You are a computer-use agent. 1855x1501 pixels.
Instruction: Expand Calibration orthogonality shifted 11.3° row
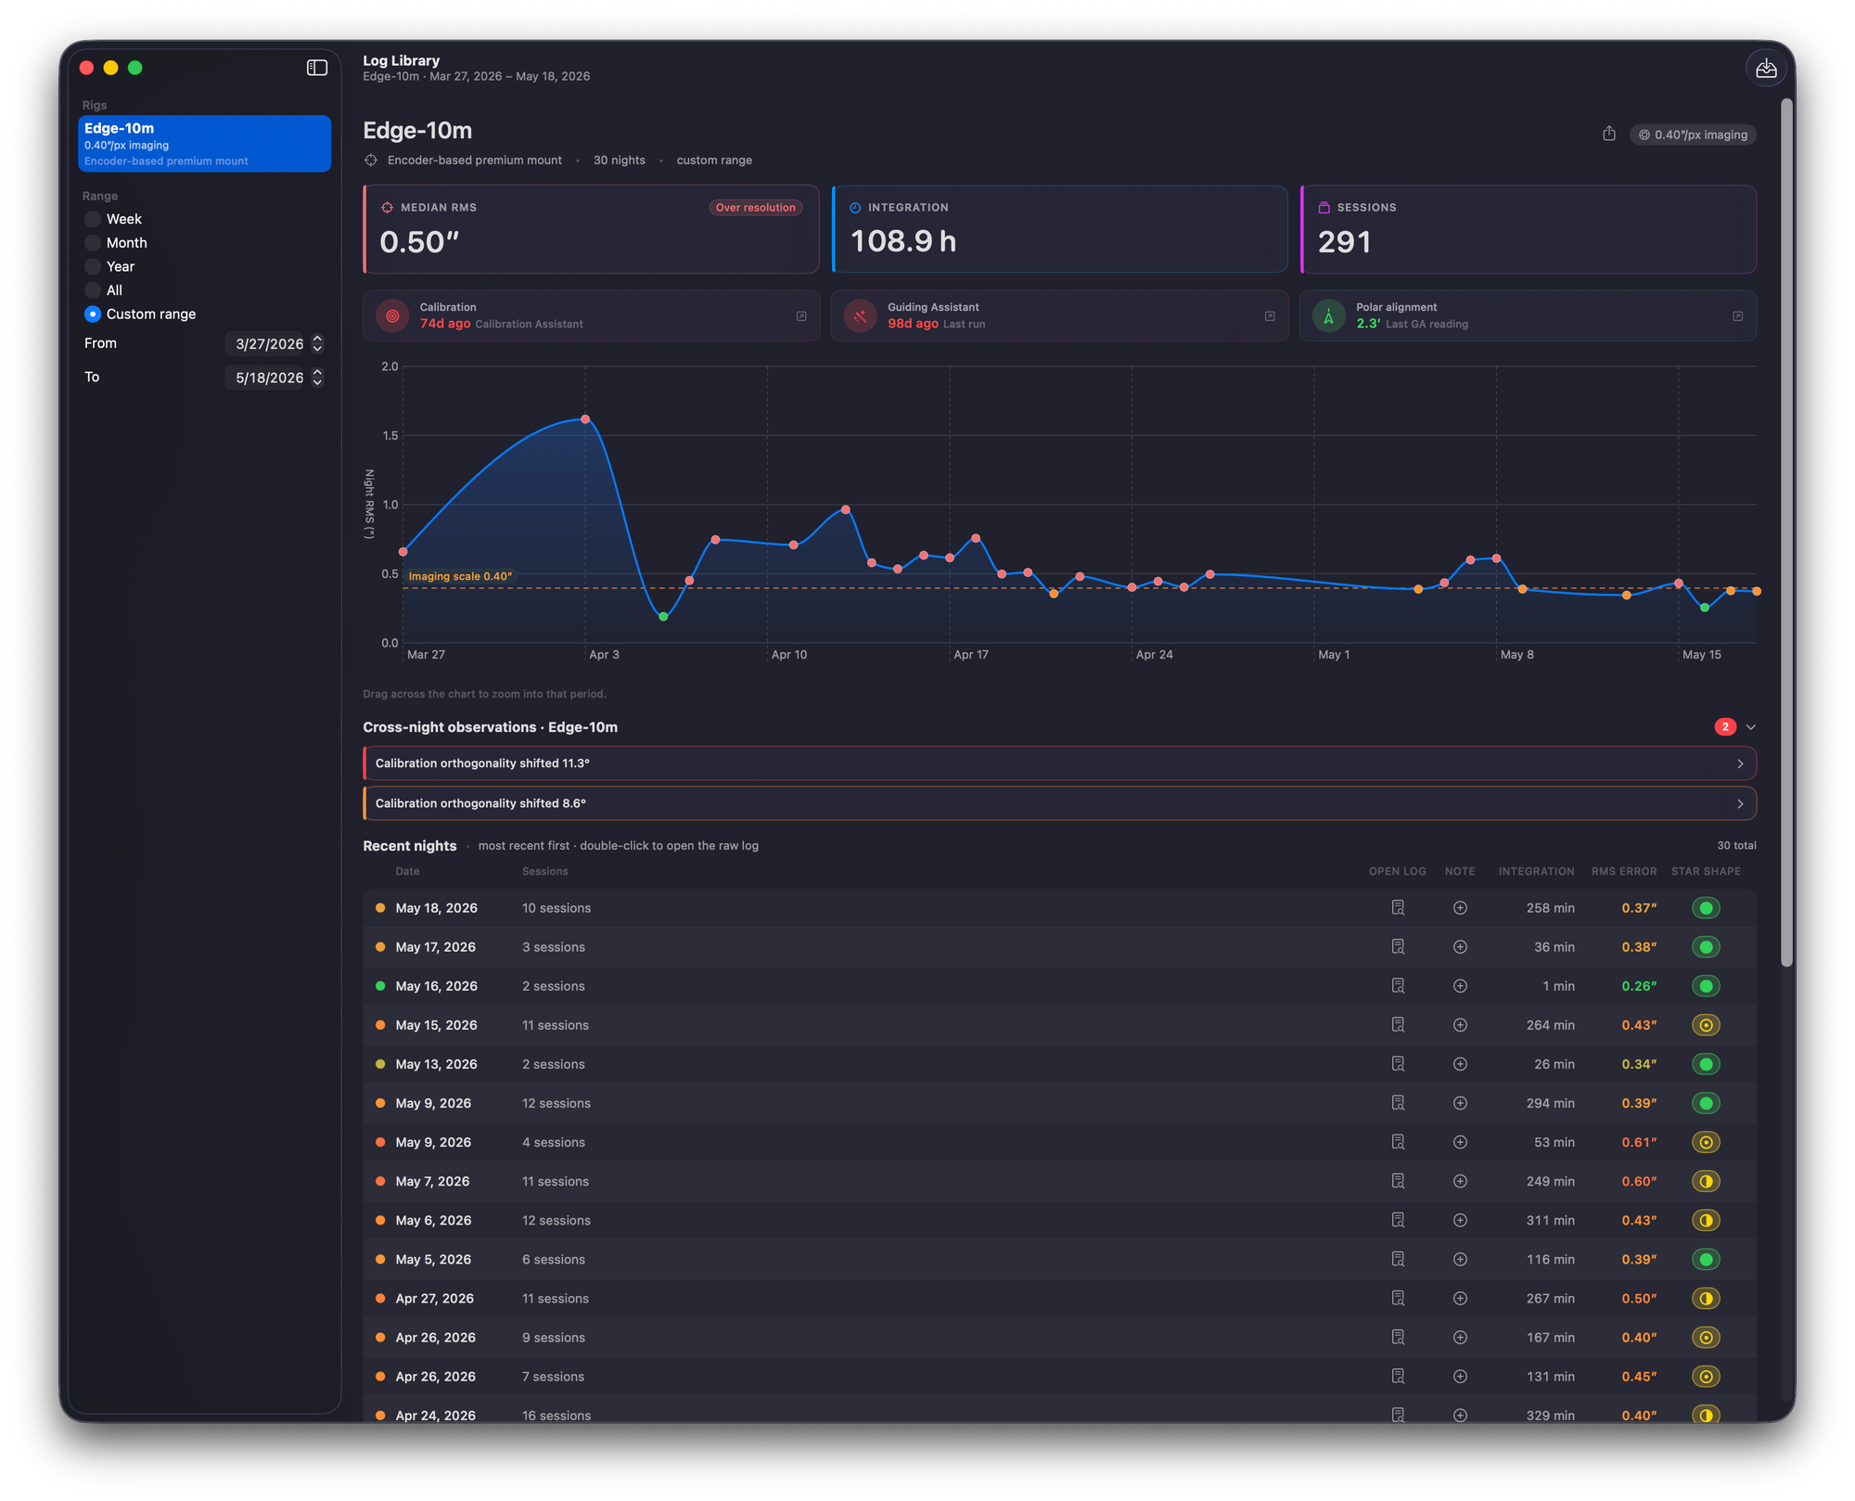tap(1059, 763)
